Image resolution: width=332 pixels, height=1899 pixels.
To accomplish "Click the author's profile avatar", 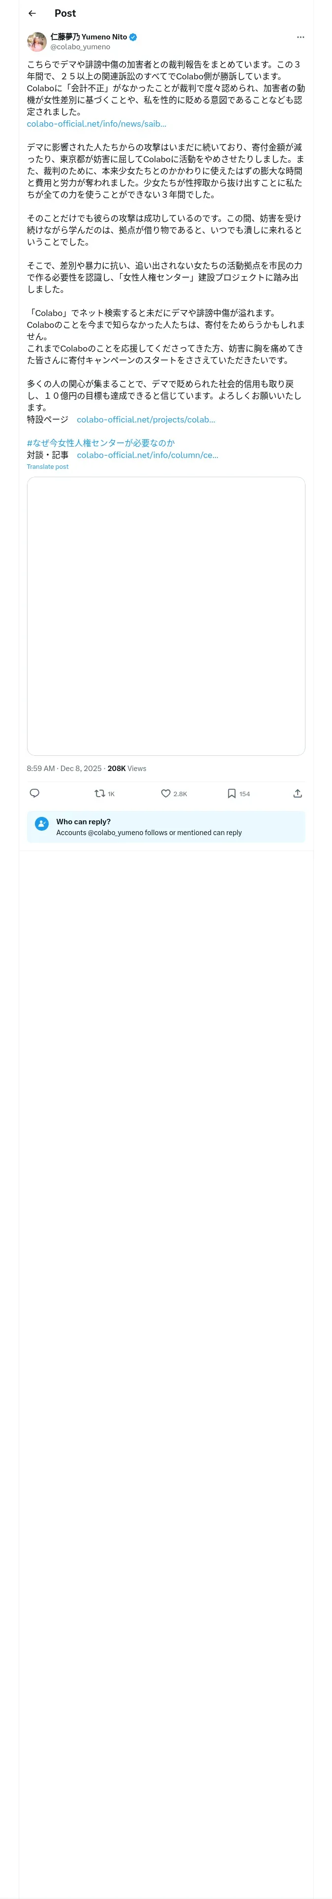I will (37, 41).
